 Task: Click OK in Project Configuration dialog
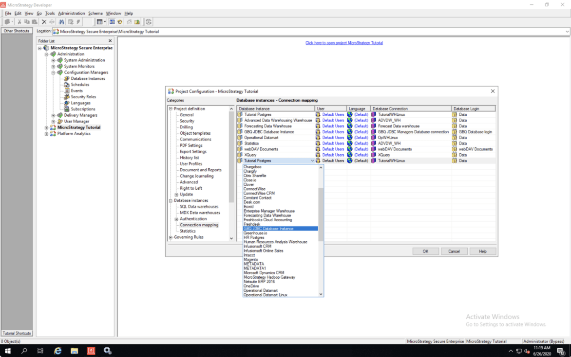coord(425,251)
